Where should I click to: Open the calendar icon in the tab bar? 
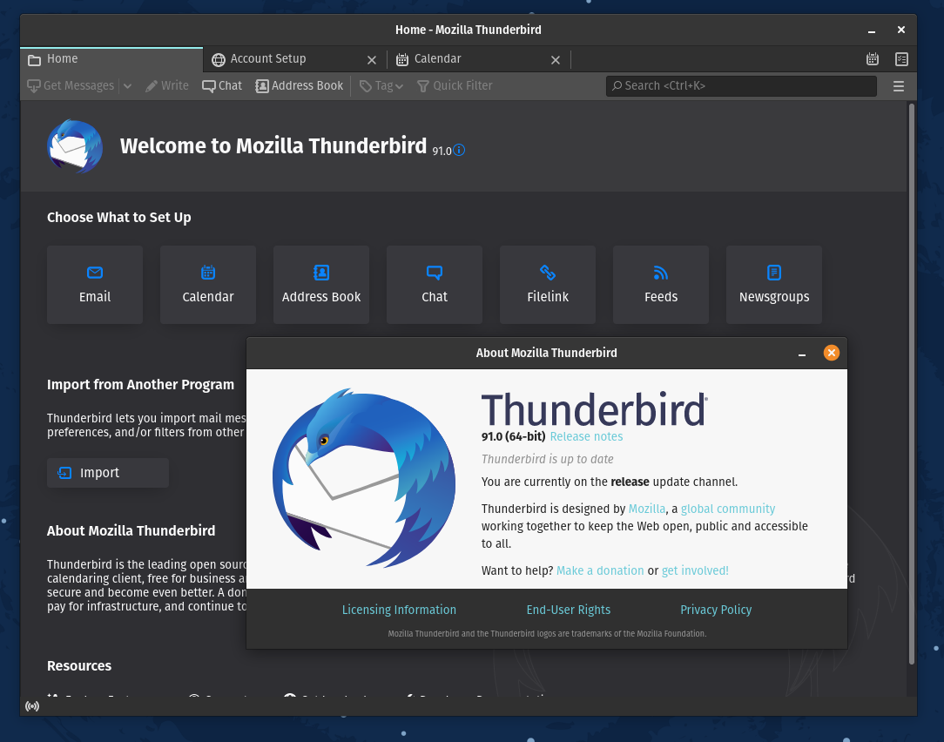coord(873,59)
